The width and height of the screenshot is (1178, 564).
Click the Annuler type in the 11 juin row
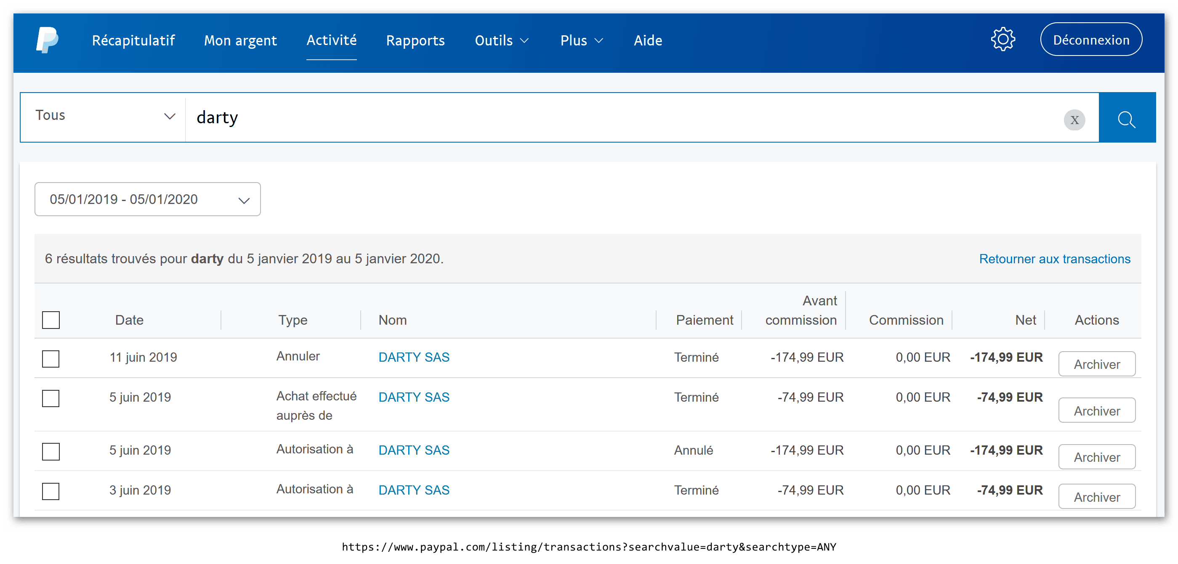tap(298, 356)
